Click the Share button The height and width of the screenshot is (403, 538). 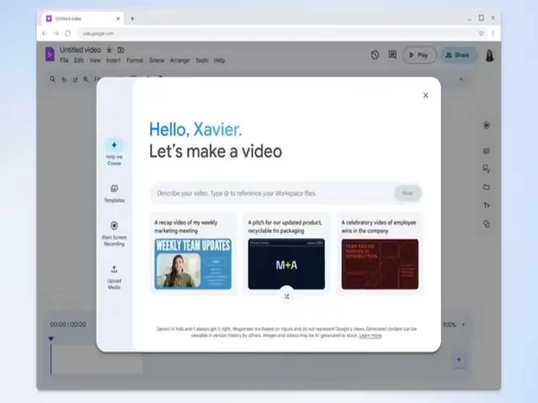pyautogui.click(x=458, y=55)
